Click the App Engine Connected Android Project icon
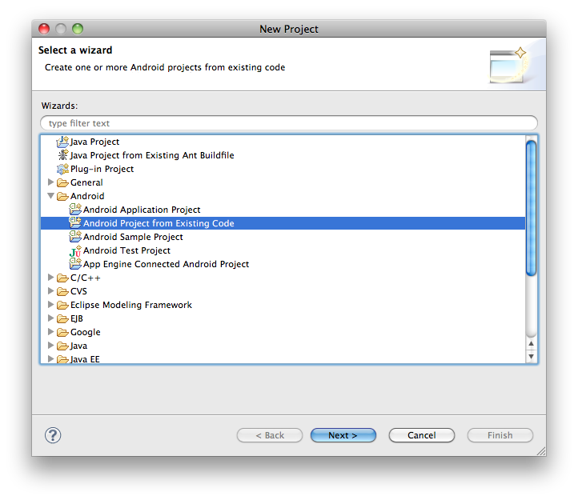 click(x=75, y=264)
